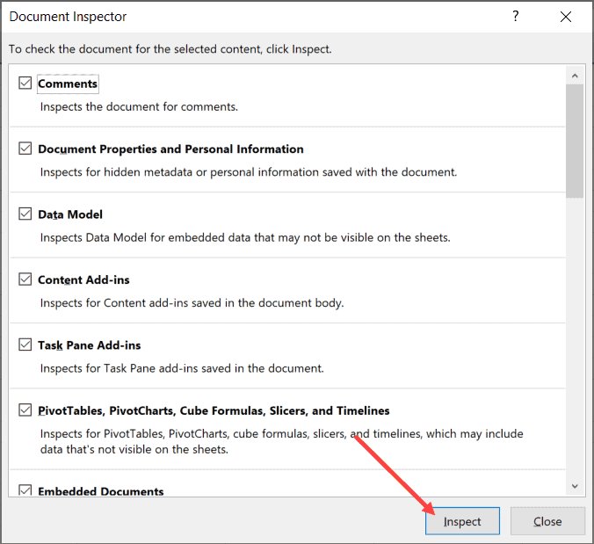Click the Task Pane Add-ins label

[89, 345]
